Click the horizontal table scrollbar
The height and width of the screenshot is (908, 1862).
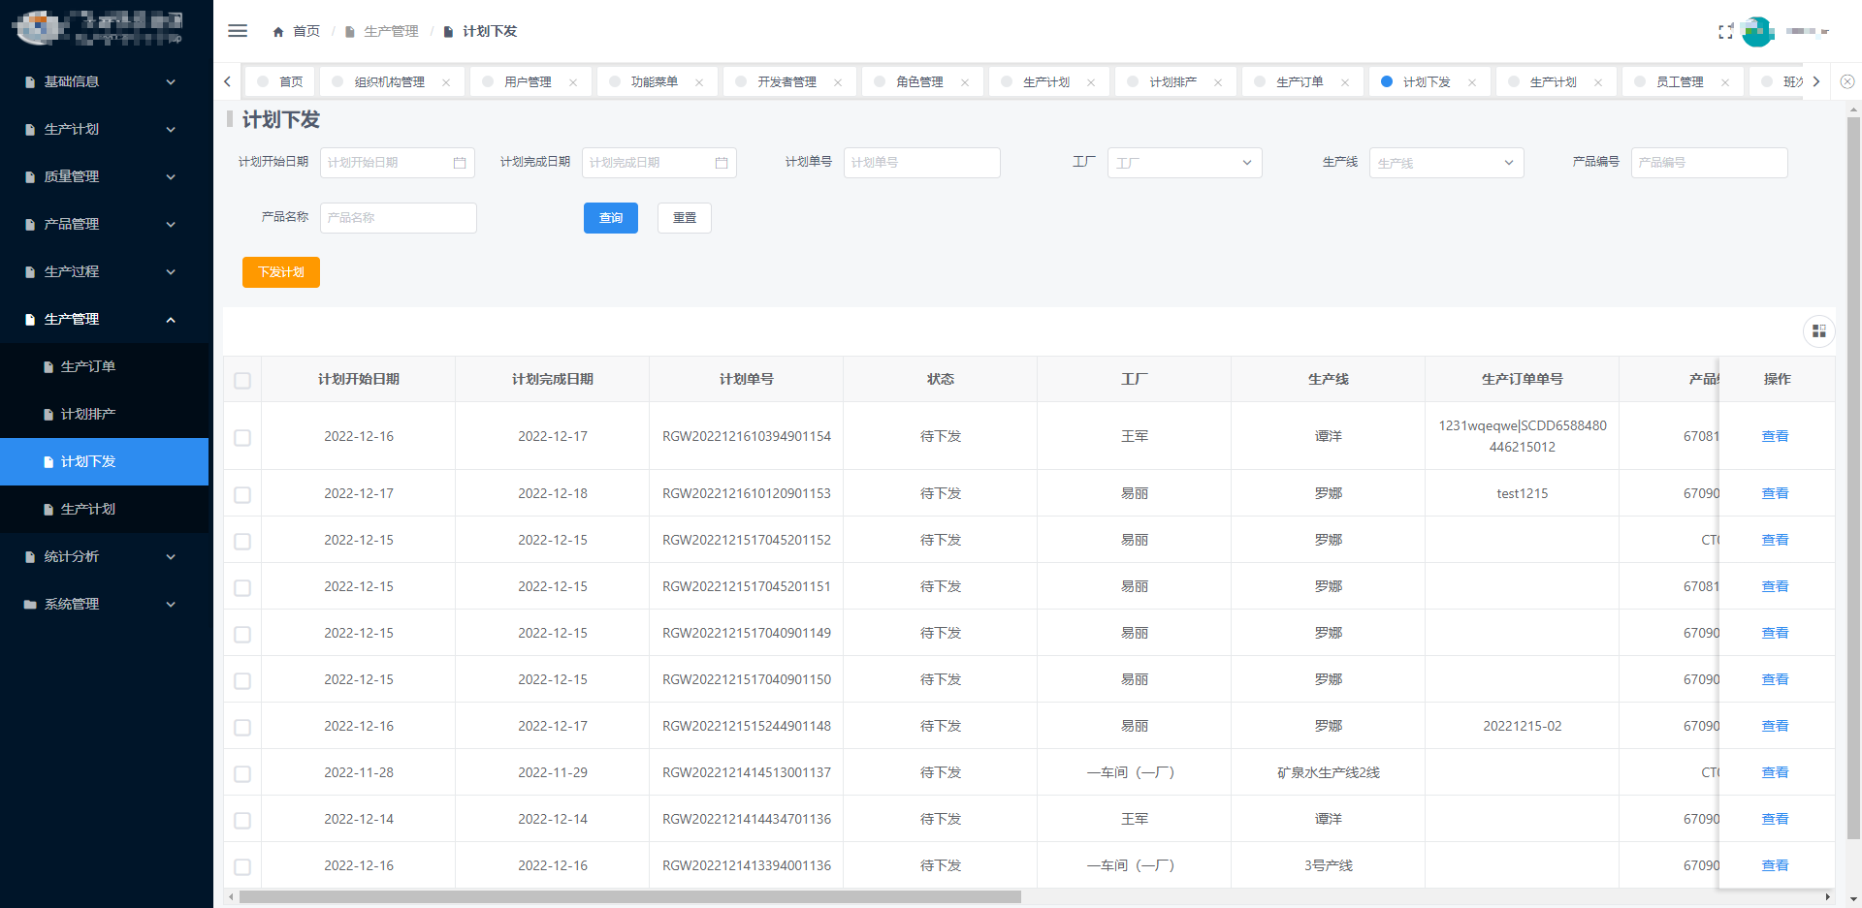pos(630,897)
